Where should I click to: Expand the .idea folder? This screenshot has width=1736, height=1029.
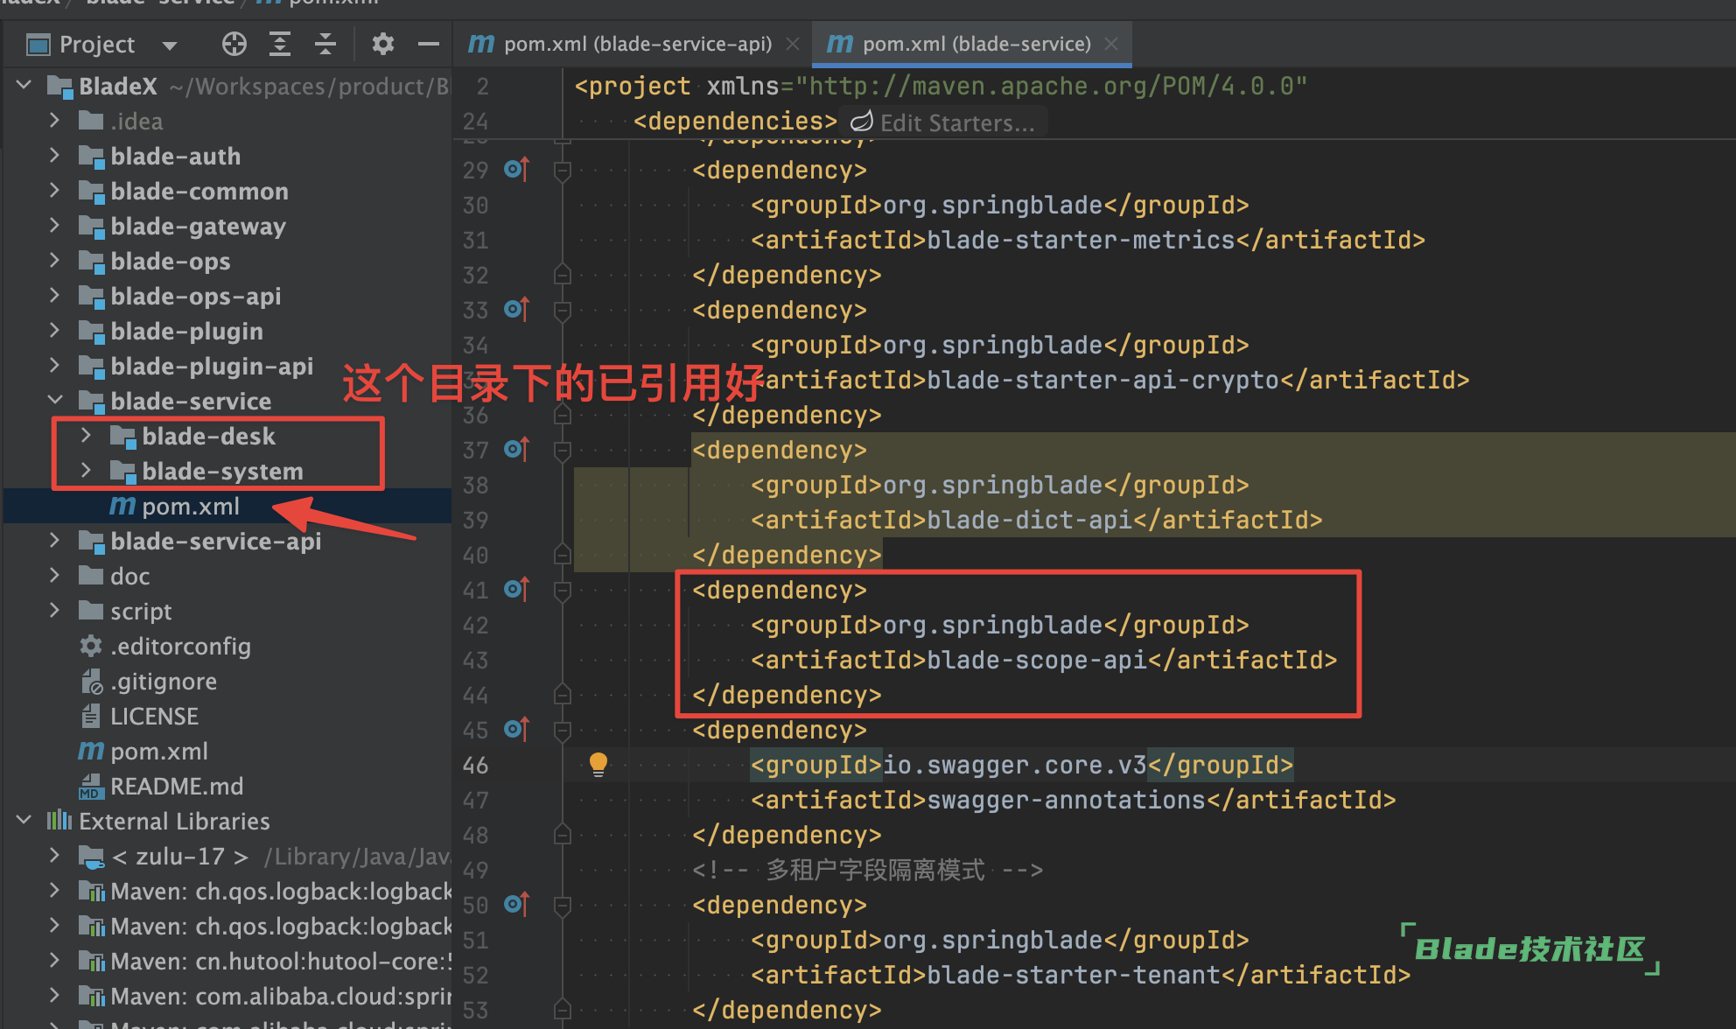coord(54,121)
